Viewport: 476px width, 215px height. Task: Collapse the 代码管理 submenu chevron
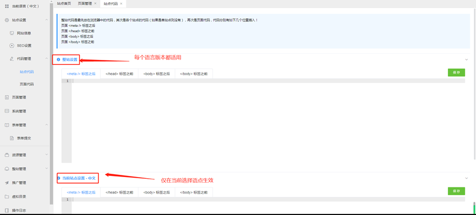pyautogui.click(x=46, y=58)
